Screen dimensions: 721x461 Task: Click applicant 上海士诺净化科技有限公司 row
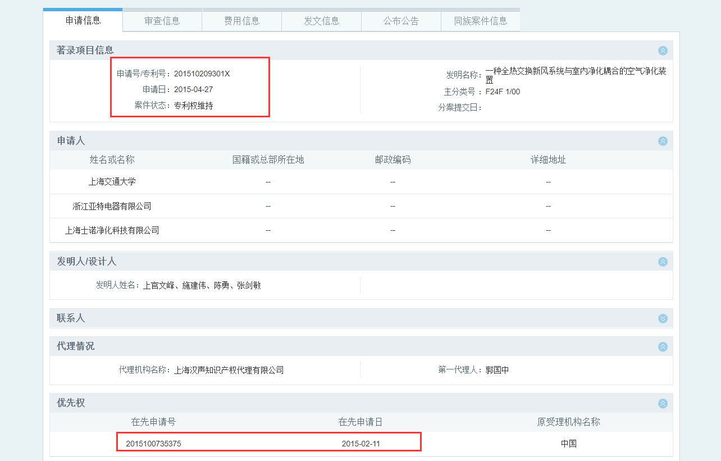tap(112, 230)
